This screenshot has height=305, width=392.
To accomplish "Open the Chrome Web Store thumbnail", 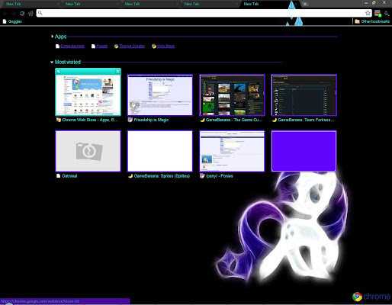I will pos(88,95).
